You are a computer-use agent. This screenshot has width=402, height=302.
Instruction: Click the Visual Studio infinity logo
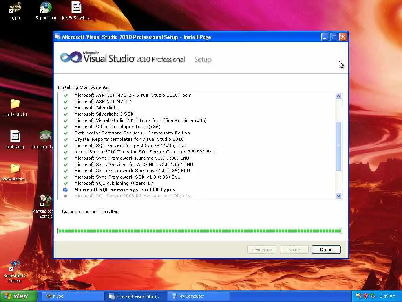click(71, 57)
